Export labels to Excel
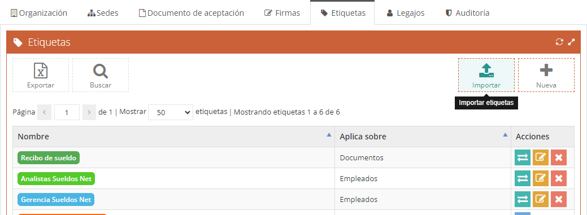 click(x=41, y=75)
